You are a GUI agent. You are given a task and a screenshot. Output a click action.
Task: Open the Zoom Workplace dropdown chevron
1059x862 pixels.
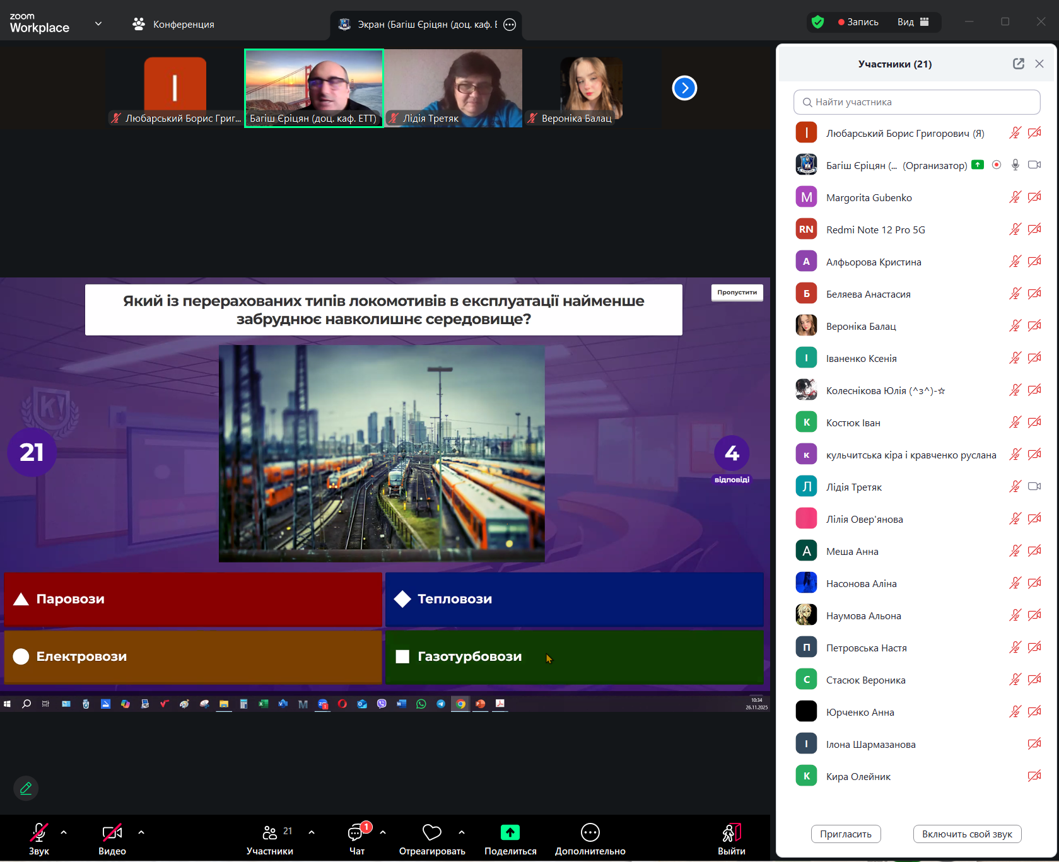(x=98, y=24)
